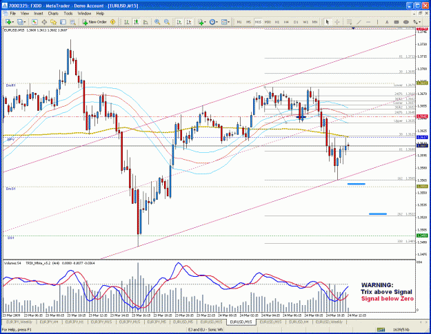
Task: Toggle Chart Shift
Action: tap(189, 22)
